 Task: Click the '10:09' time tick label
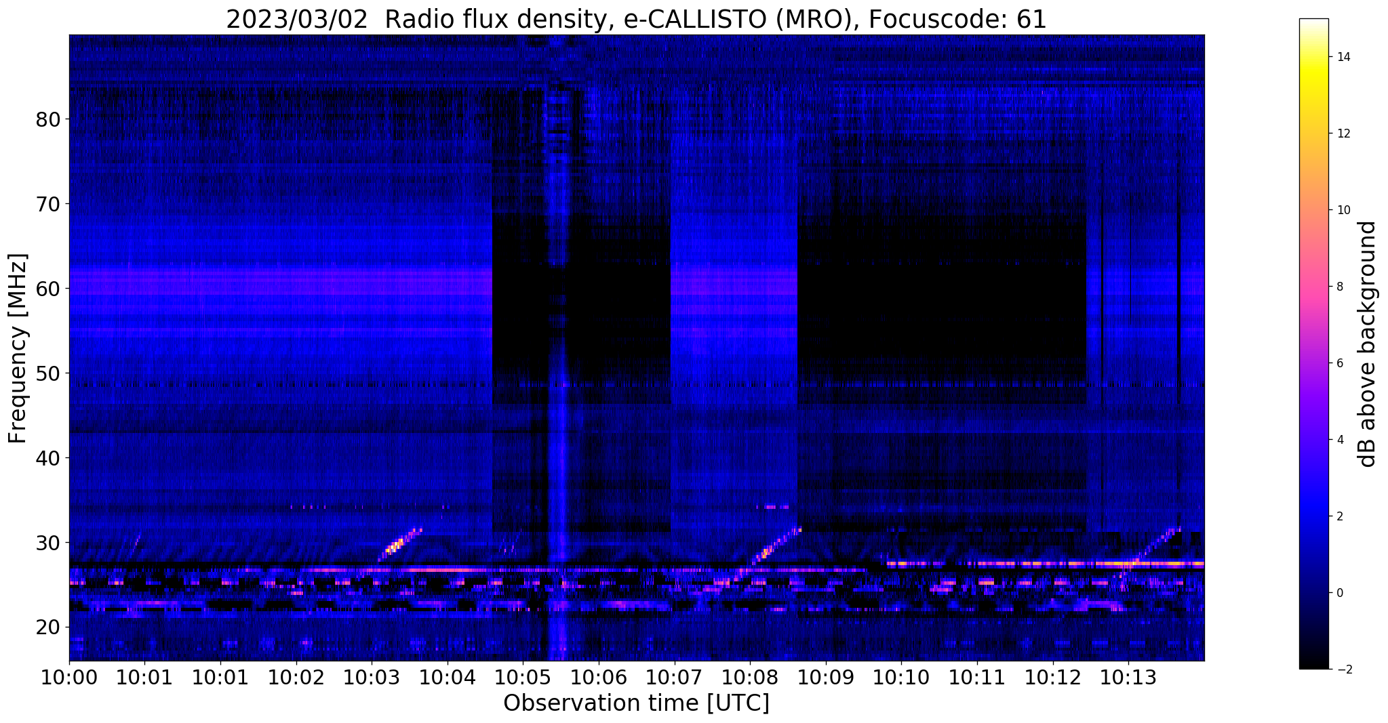point(826,678)
